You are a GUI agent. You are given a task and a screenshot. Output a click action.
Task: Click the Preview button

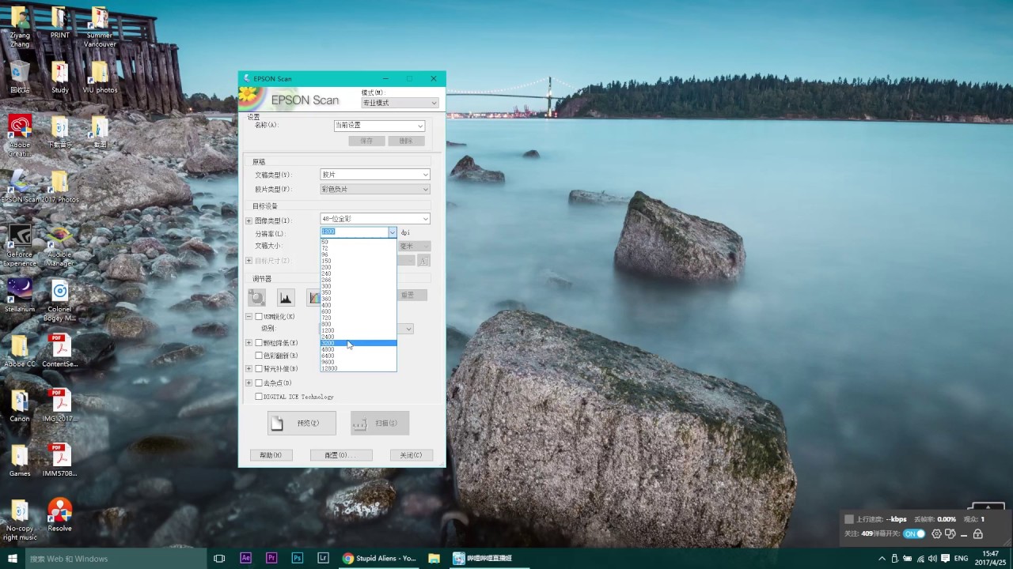click(x=302, y=423)
